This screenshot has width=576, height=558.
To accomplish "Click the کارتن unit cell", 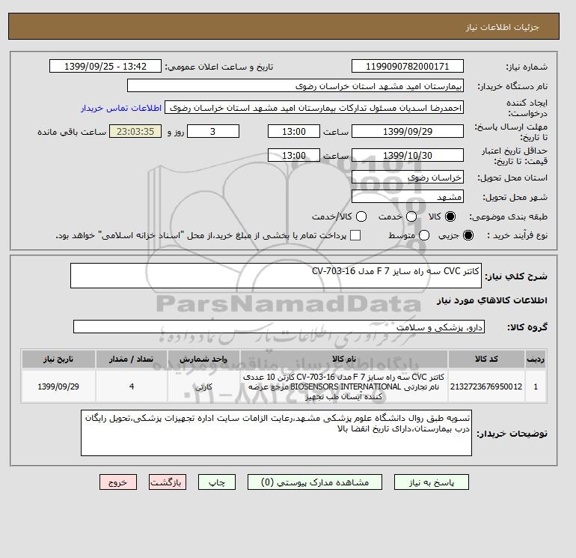I will (x=203, y=386).
